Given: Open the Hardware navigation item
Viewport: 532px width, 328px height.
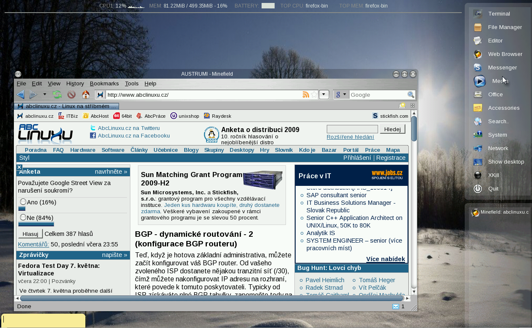Looking at the screenshot, I should pyautogui.click(x=83, y=150).
